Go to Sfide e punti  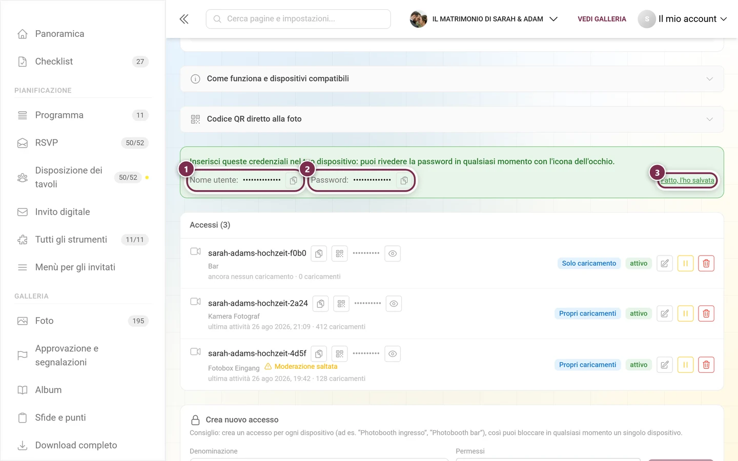[x=83, y=417]
